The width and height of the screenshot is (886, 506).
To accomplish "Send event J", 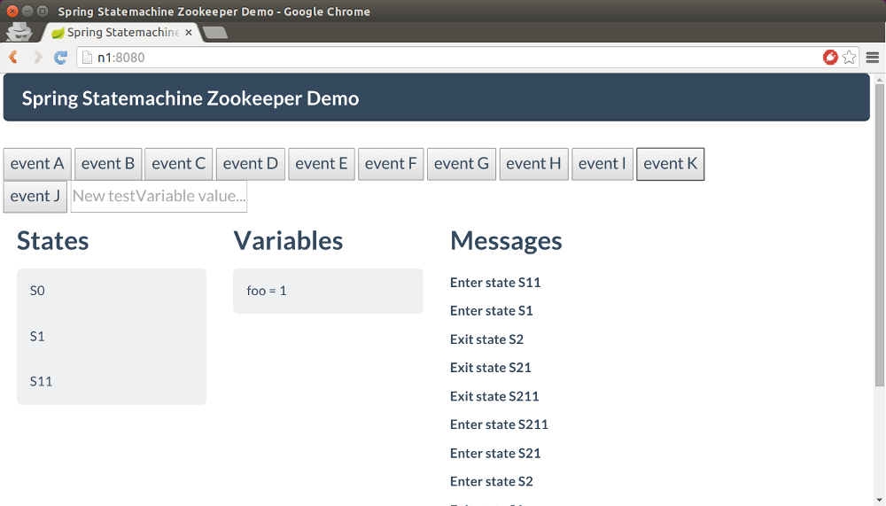I will [35, 196].
